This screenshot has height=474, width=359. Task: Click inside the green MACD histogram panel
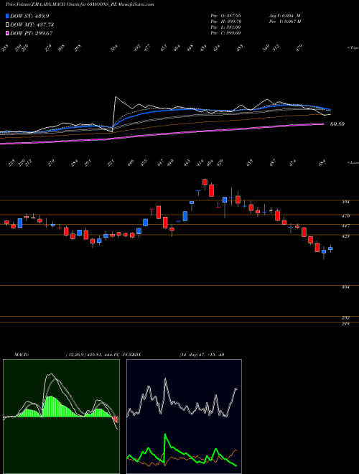pyautogui.click(x=61, y=417)
